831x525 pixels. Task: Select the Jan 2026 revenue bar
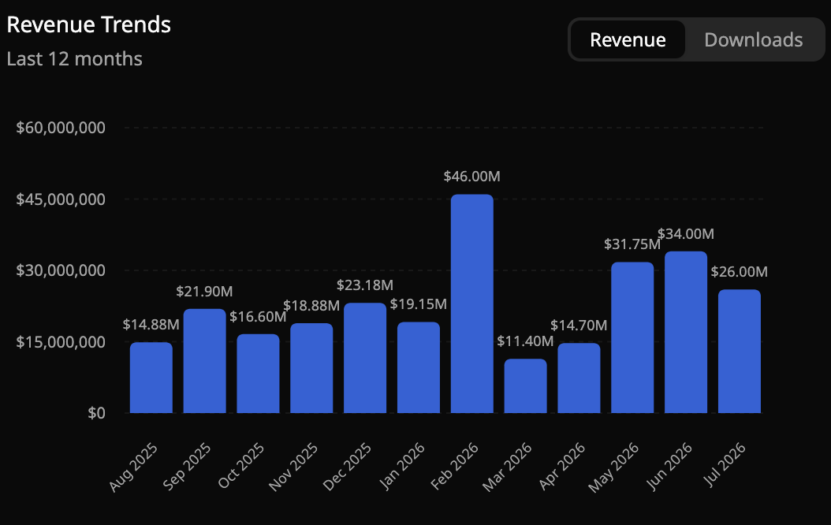click(x=419, y=367)
